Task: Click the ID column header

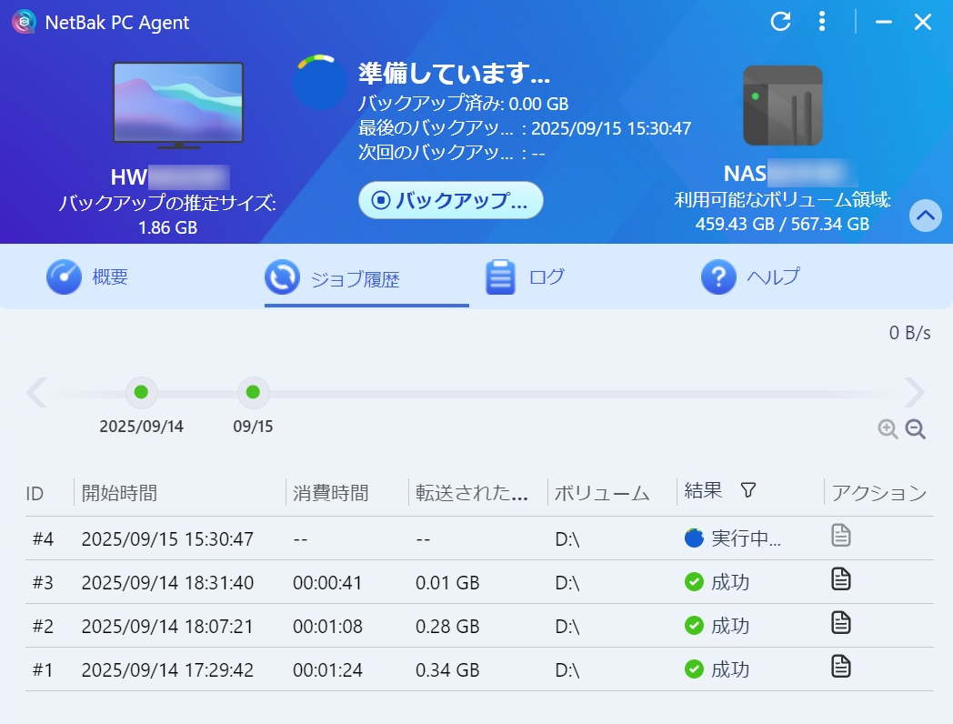Action: pyautogui.click(x=35, y=494)
